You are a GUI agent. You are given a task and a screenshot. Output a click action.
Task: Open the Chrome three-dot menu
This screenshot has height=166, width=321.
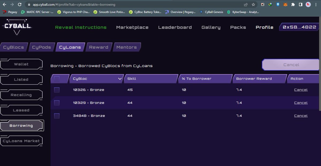point(316,5)
